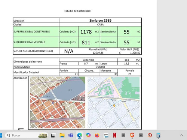Click the 'Zonificacion' label
The height and width of the screenshot is (140, 187).
pos(20,78)
